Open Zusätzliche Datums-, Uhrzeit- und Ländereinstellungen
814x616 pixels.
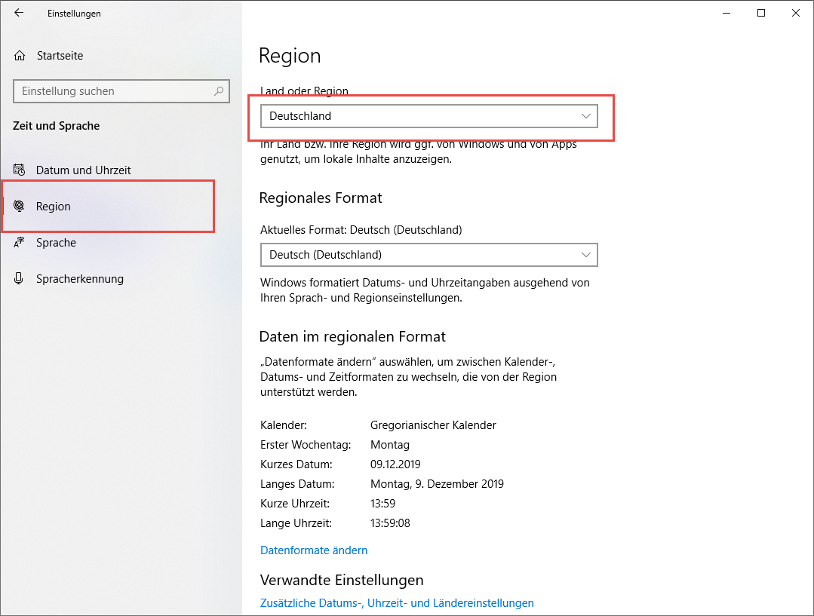pyautogui.click(x=397, y=602)
